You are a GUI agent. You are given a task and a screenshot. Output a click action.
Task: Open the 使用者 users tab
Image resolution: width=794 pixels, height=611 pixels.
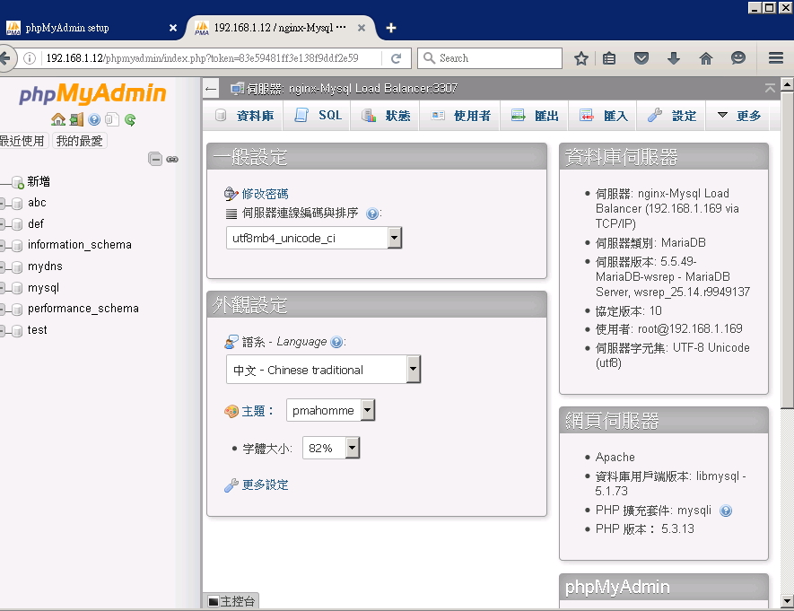[459, 116]
